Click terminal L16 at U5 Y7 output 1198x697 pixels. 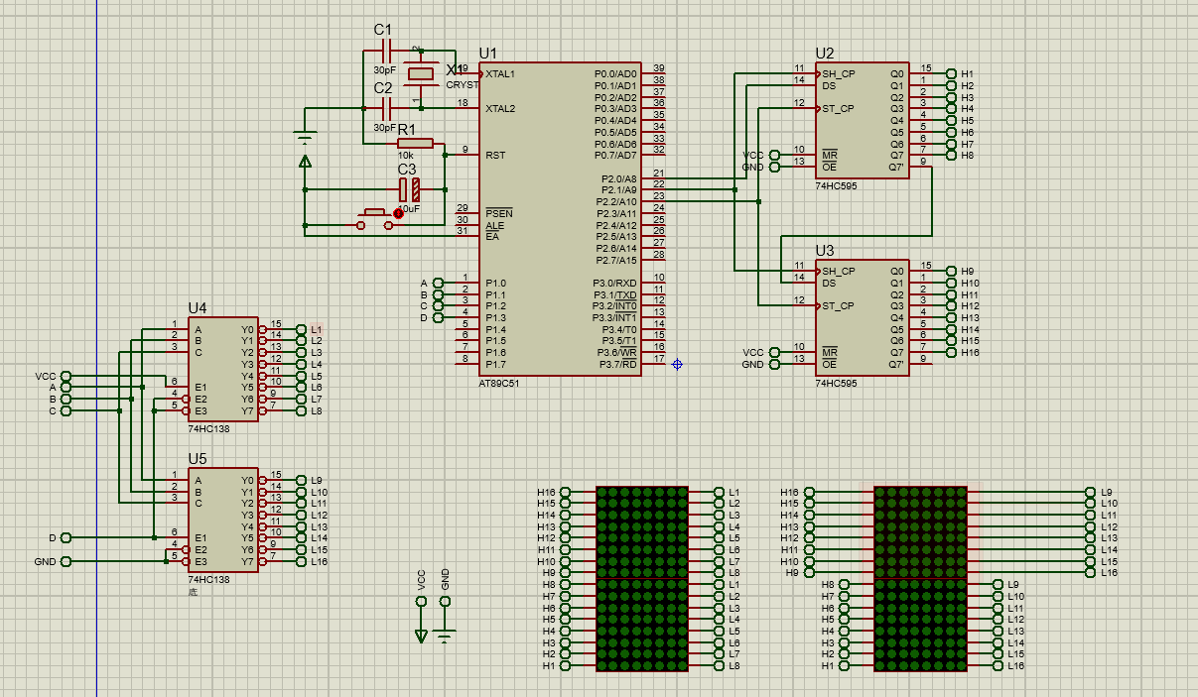coord(302,561)
